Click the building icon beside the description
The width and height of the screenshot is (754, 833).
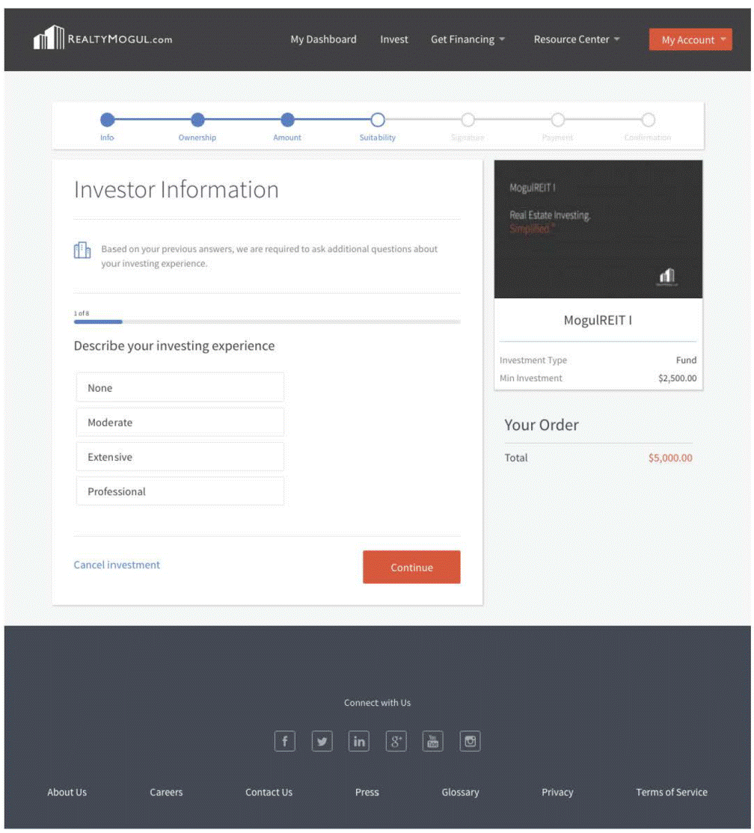pos(82,250)
